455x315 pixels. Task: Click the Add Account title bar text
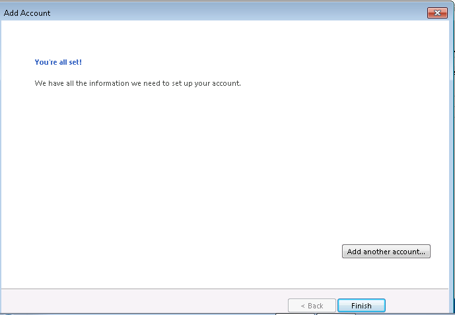click(x=27, y=13)
